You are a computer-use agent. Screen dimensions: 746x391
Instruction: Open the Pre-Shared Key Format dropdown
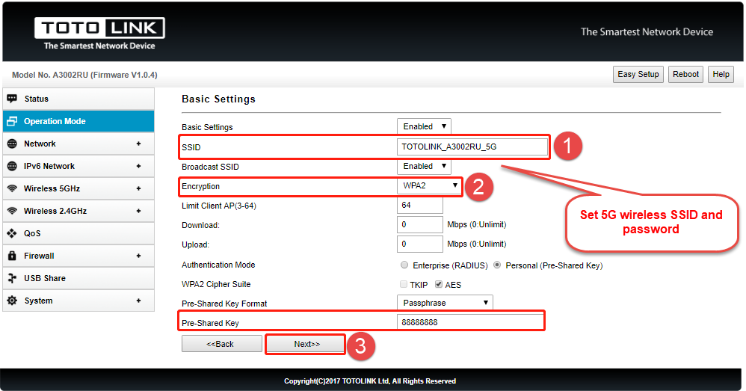tap(445, 303)
